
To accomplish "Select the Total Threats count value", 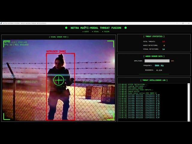I will click(x=163, y=41).
